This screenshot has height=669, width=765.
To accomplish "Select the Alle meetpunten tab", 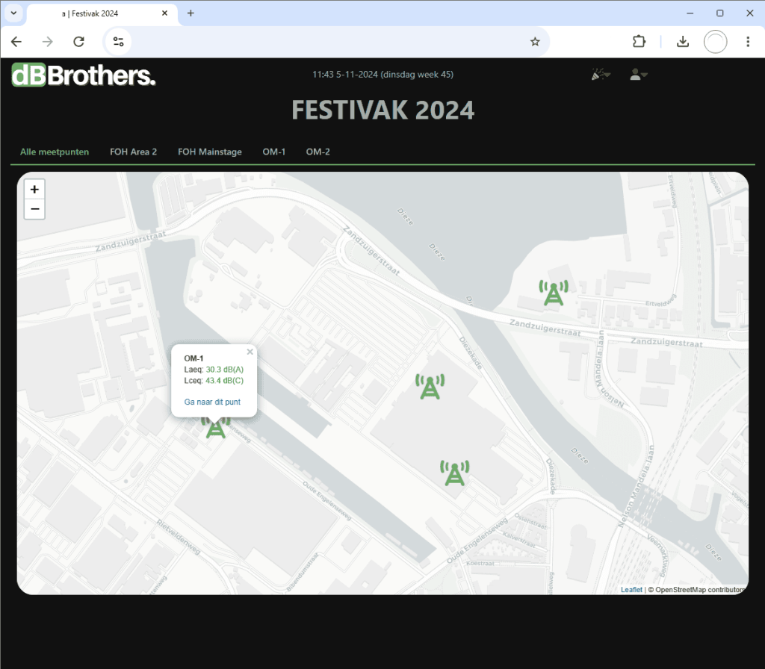I will 55,152.
